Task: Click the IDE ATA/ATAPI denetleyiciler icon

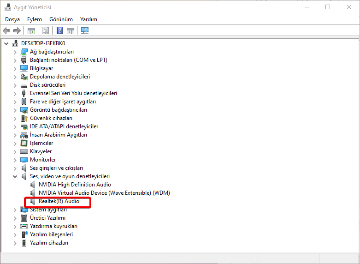Action: [24, 126]
